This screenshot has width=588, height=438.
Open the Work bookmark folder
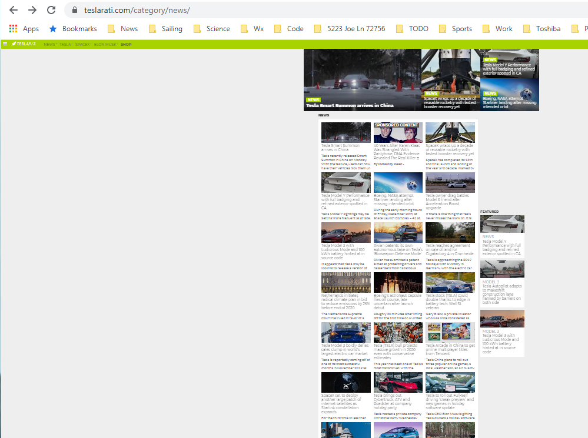point(497,29)
